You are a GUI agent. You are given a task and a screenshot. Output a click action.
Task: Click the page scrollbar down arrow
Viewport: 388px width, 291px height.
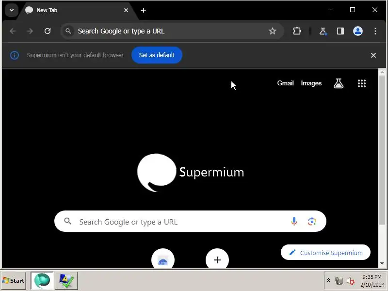pyautogui.click(x=382, y=263)
